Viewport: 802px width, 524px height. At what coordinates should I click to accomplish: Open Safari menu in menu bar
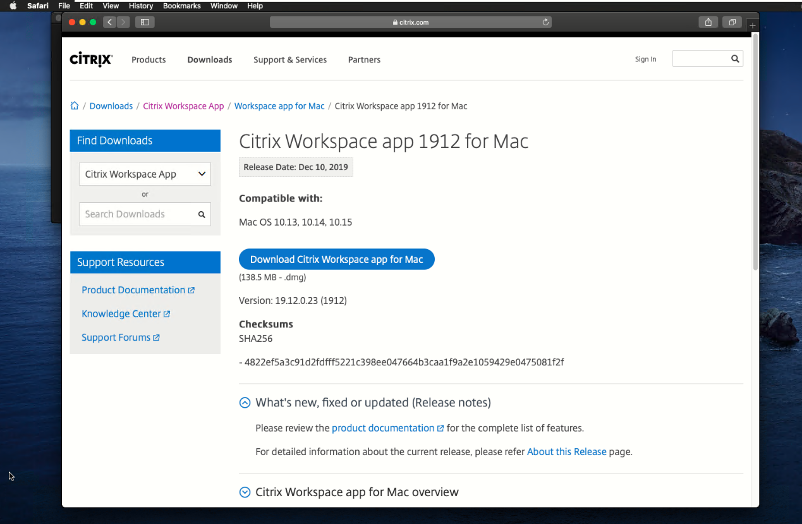coord(38,6)
